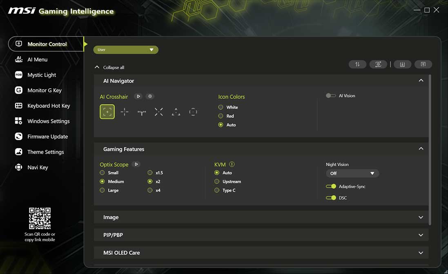Toggle the Adaptive-Sync switch
Viewport: 448px width, 274px height.
tap(331, 186)
